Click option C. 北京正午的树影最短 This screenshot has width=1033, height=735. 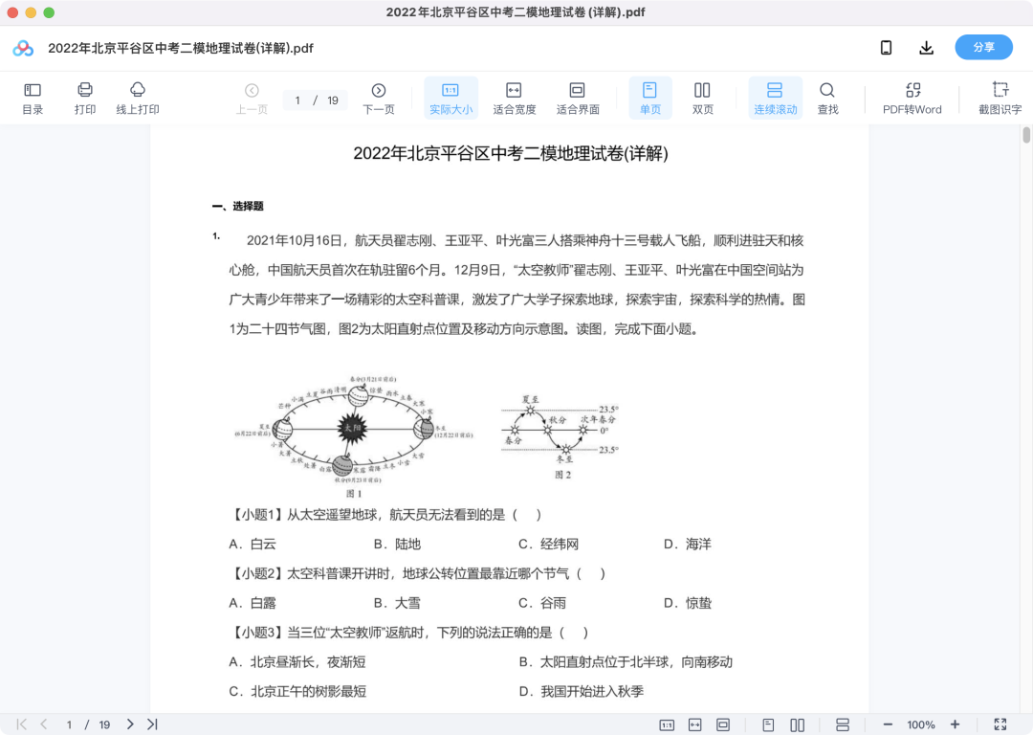point(297,692)
